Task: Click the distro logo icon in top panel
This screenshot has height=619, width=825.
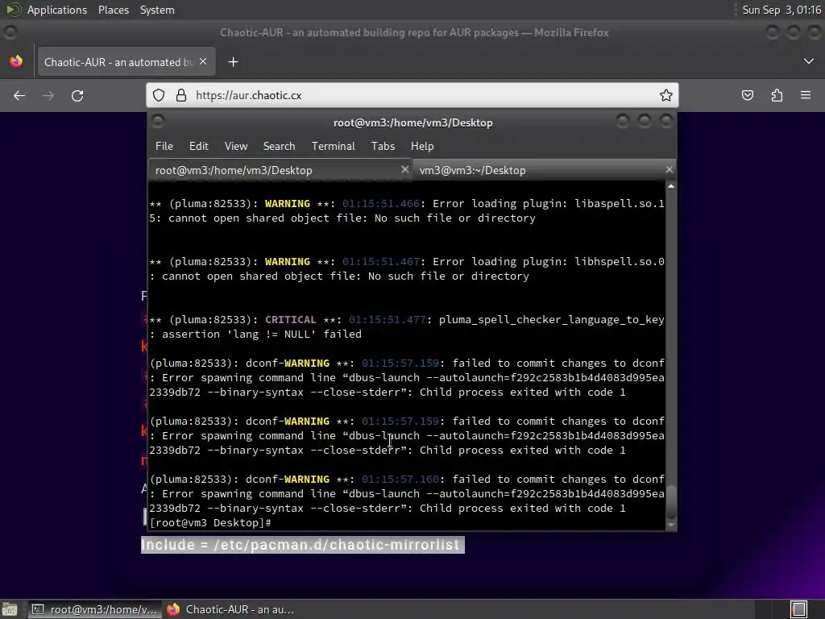Action: coord(13,10)
